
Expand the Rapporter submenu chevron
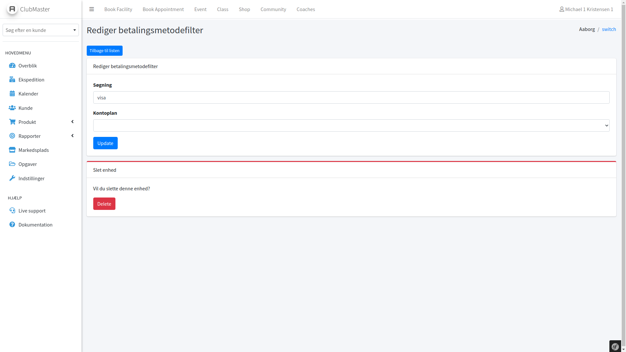(x=72, y=136)
